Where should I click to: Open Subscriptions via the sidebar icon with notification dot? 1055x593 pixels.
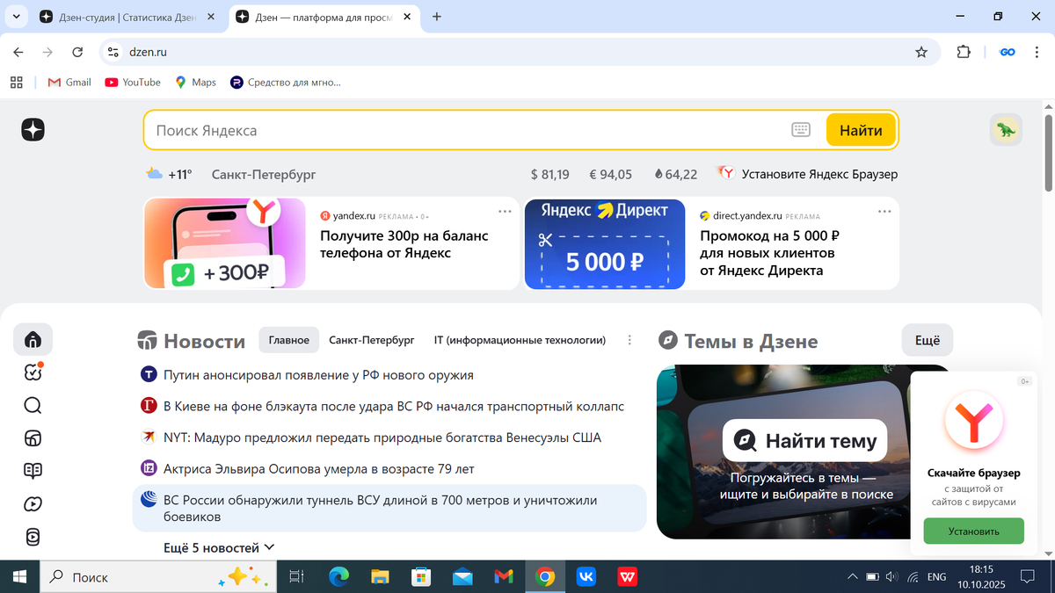[x=33, y=372]
